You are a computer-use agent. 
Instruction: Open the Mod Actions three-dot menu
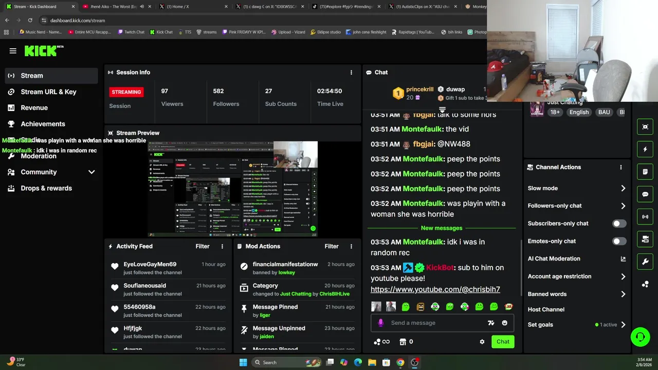[x=351, y=246]
